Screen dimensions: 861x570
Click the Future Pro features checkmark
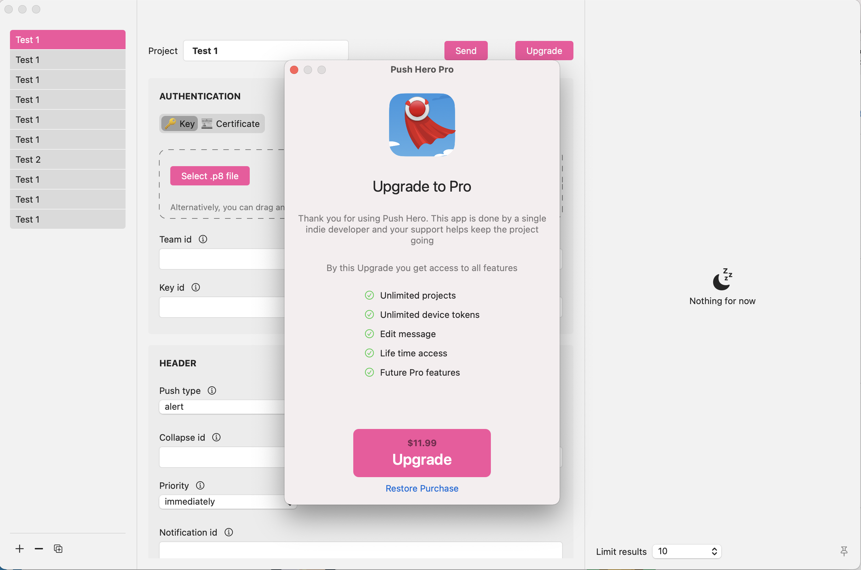tap(369, 372)
